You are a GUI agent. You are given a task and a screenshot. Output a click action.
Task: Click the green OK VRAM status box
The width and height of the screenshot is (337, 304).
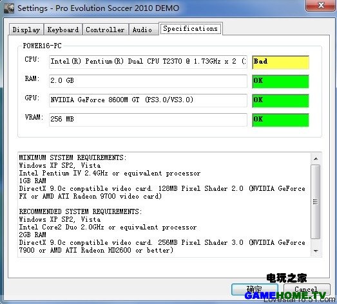[280, 120]
